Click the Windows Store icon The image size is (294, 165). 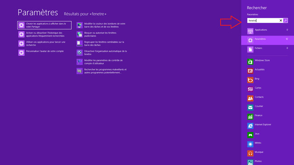tap(250, 62)
